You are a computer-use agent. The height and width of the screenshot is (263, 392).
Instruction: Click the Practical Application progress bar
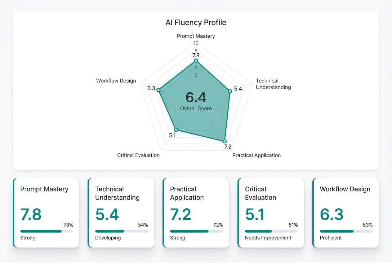click(x=197, y=231)
